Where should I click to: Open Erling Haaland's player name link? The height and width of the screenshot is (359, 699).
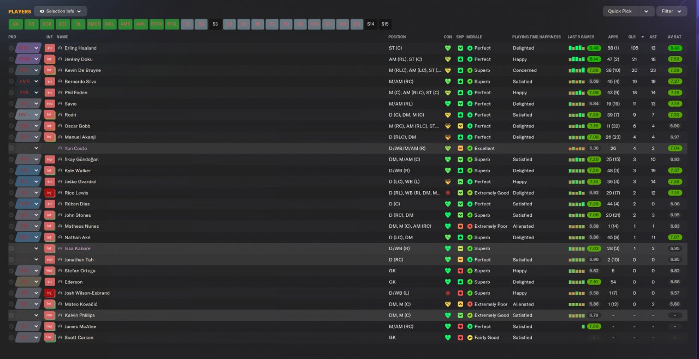pos(80,48)
